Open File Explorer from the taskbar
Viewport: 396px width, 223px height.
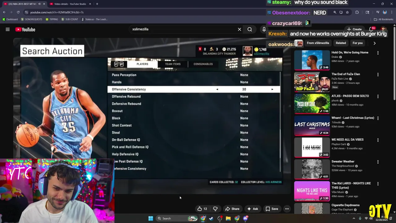tap(228, 218)
